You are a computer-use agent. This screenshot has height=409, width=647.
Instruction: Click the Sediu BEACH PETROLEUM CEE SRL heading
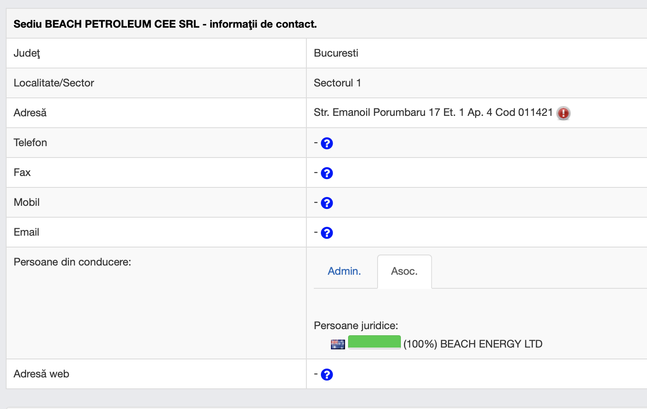pyautogui.click(x=165, y=24)
